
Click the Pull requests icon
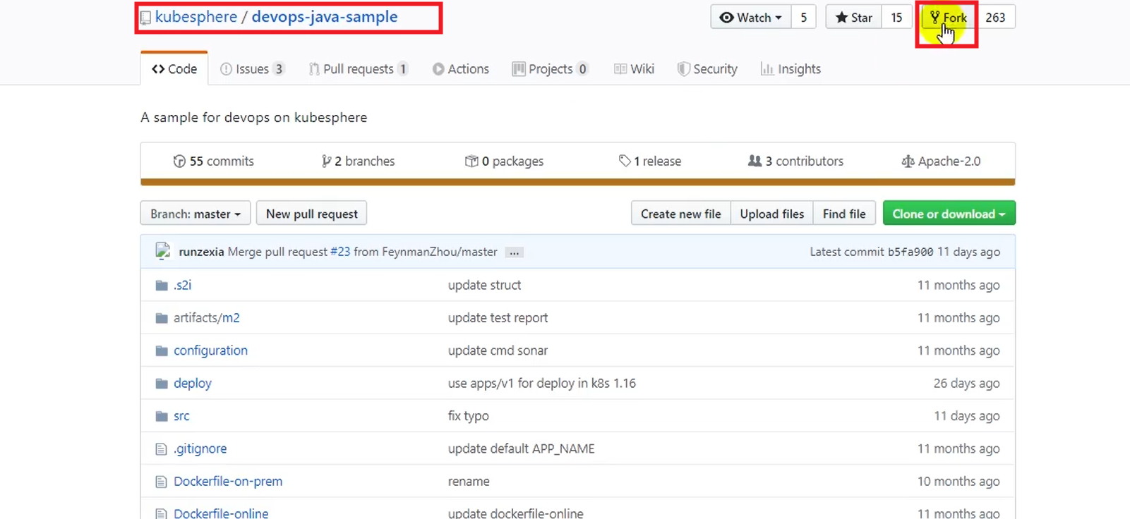point(314,68)
